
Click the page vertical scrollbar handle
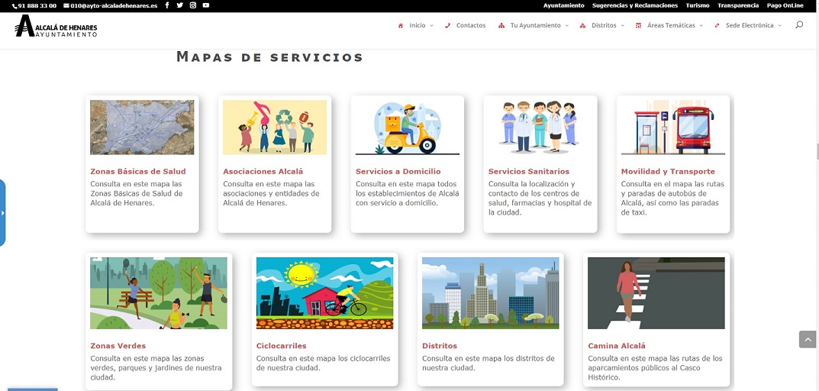click(817, 152)
